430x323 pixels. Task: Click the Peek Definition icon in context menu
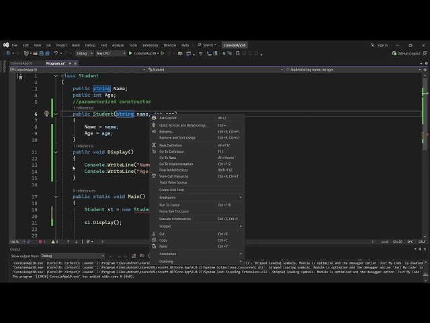click(154, 145)
